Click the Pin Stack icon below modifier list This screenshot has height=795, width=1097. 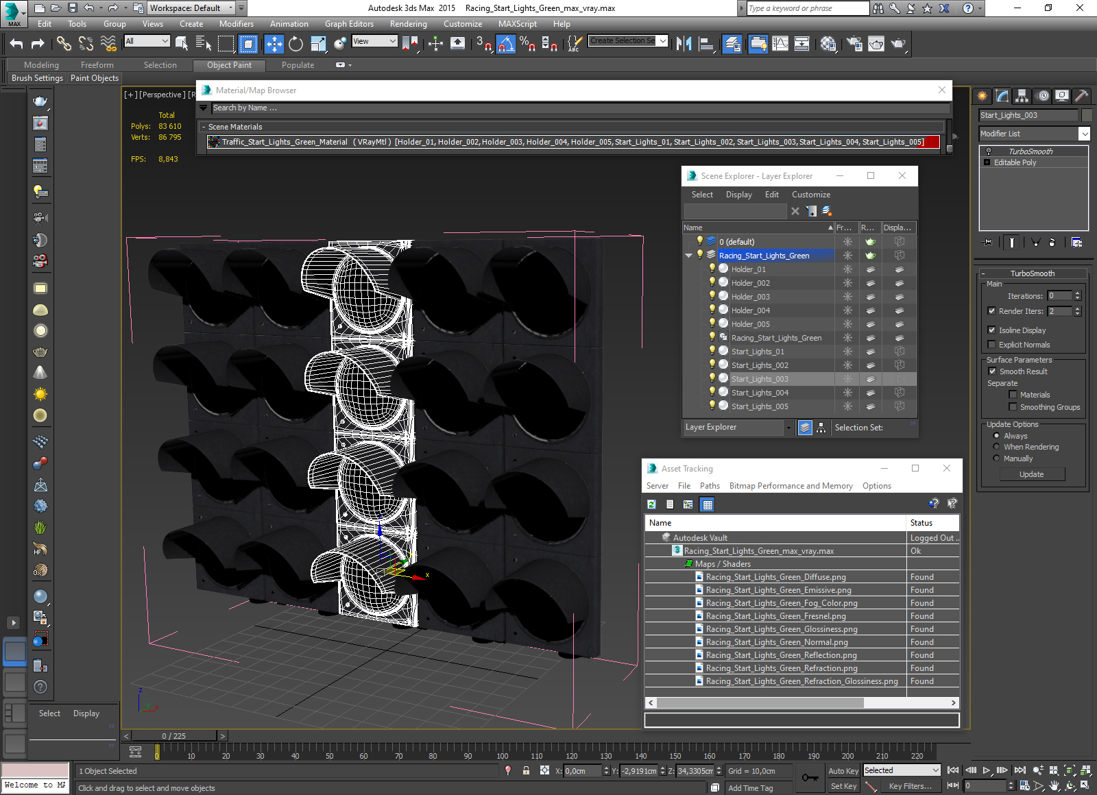tap(988, 242)
